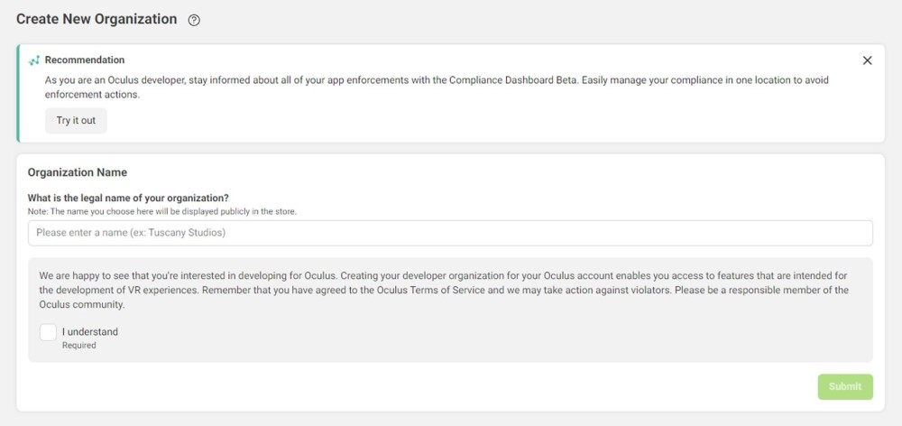Click the green accent bar on banner
Image resolution: width=902 pixels, height=426 pixels.
coord(18,93)
